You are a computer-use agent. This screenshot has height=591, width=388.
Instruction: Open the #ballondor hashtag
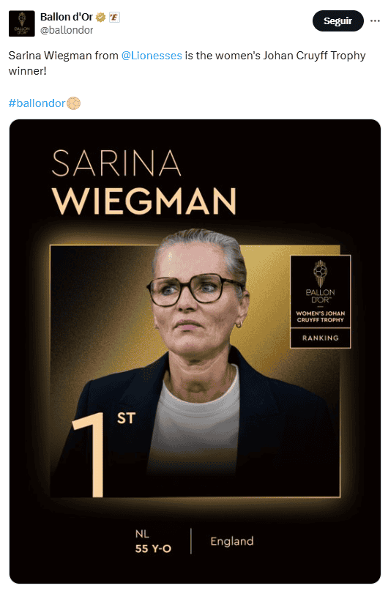click(x=37, y=103)
